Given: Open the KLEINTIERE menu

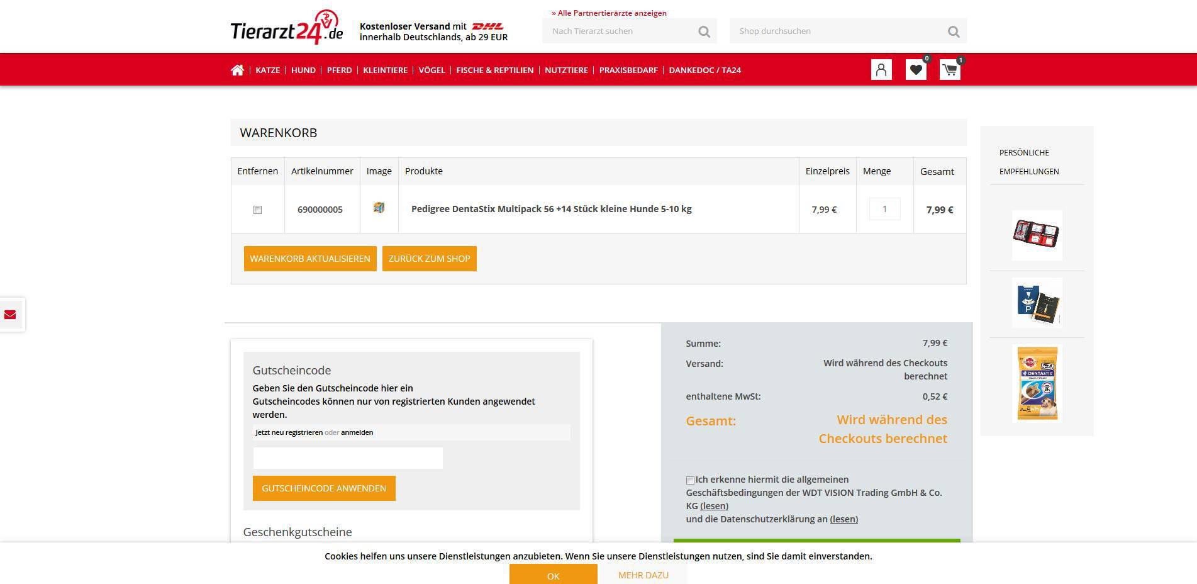Looking at the screenshot, I should [385, 70].
